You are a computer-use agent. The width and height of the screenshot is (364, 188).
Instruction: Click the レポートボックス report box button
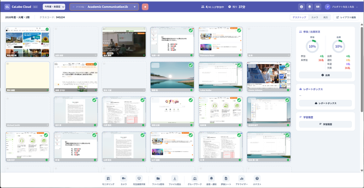coord(325,103)
